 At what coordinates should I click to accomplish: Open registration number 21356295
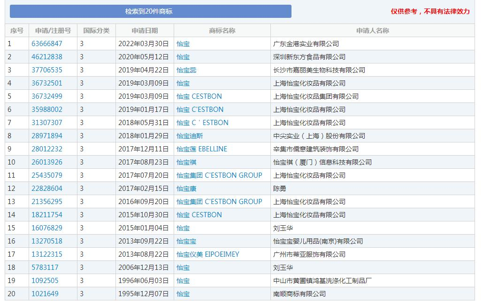(x=47, y=202)
